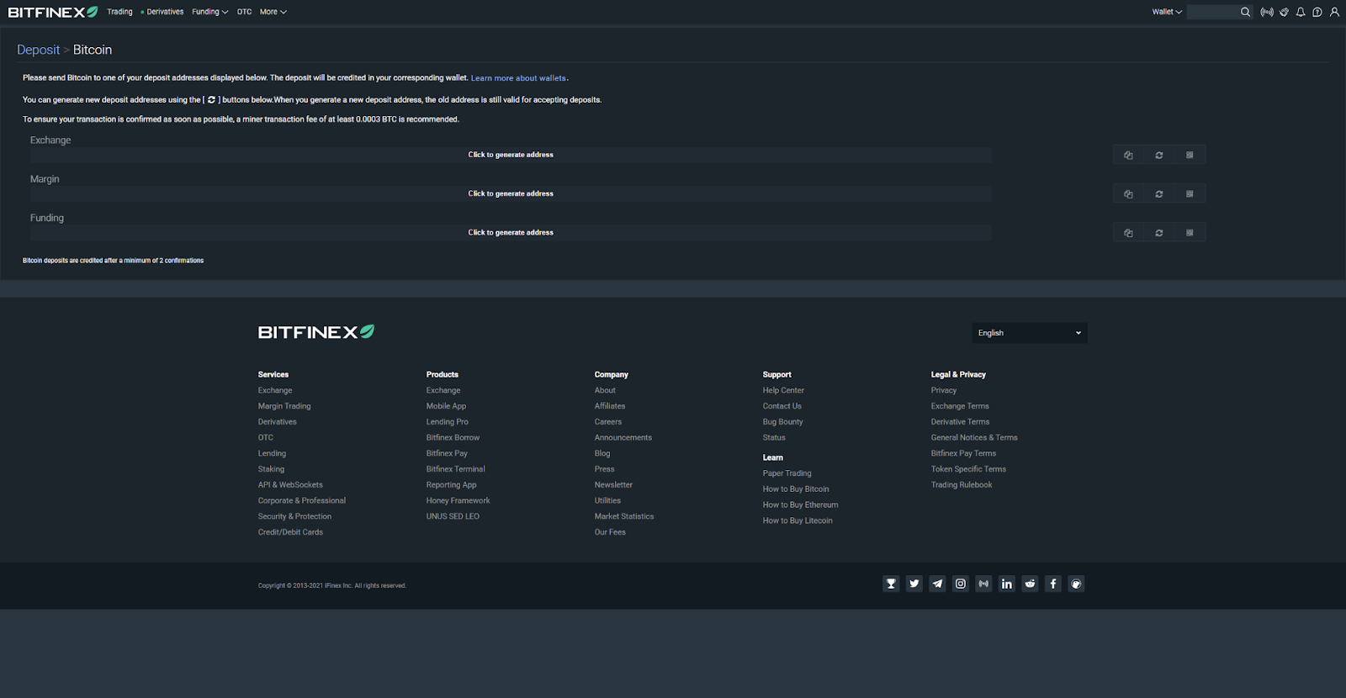Open Security & Protection footer link

(294, 516)
